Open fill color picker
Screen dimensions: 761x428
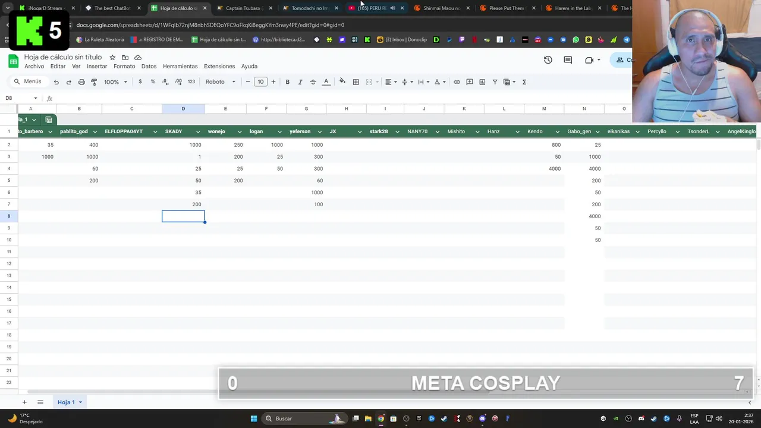pyautogui.click(x=342, y=82)
